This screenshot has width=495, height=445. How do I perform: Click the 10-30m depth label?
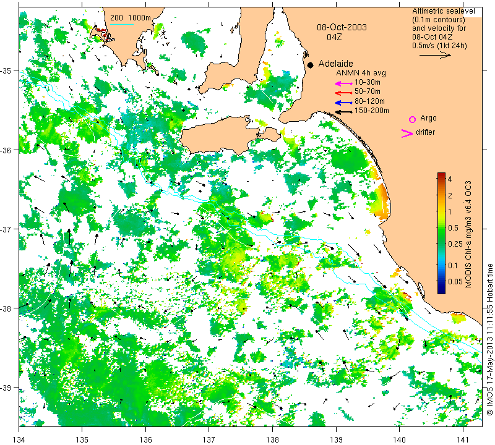pyautogui.click(x=368, y=82)
